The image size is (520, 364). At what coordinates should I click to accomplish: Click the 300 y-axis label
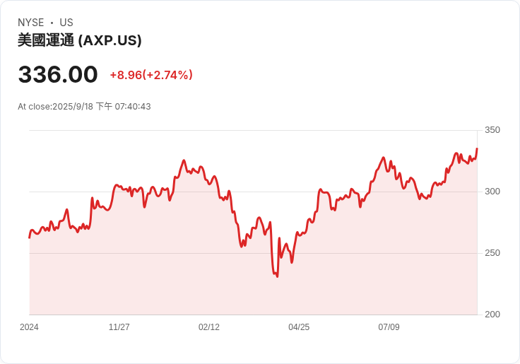pyautogui.click(x=492, y=192)
